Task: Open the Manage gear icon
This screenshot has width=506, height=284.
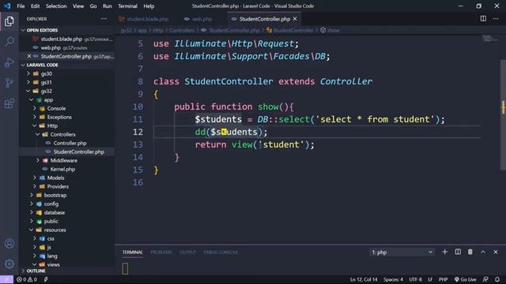Action: point(9,264)
